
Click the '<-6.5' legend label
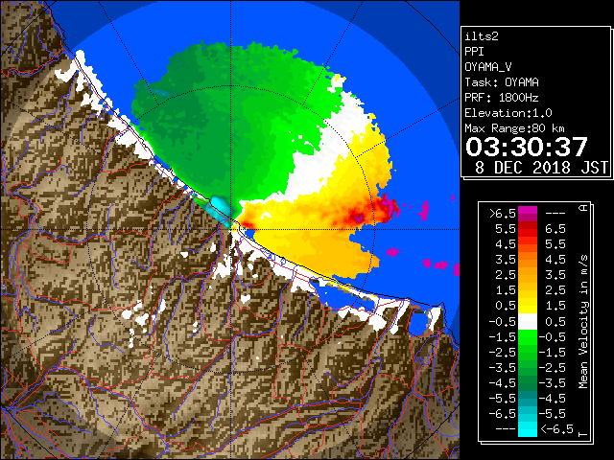[556, 428]
